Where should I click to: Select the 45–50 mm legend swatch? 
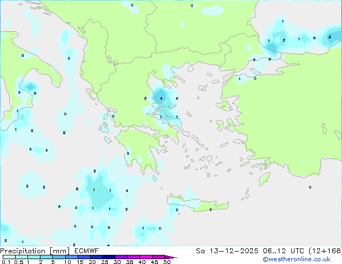(159, 257)
